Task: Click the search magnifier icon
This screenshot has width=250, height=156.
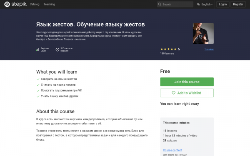Action: point(160,4)
